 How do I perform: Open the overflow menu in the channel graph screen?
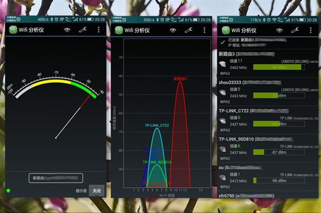point(205,30)
